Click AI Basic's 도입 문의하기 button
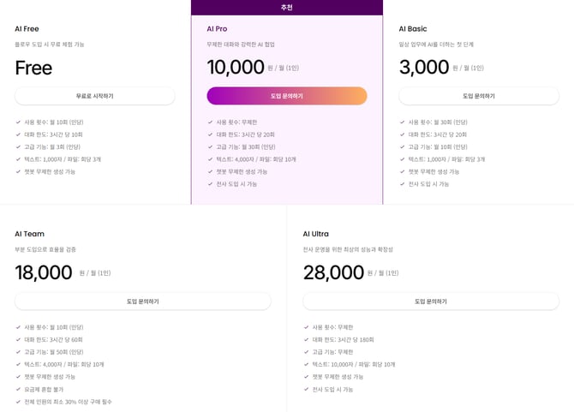The height and width of the screenshot is (412, 574). pos(478,96)
